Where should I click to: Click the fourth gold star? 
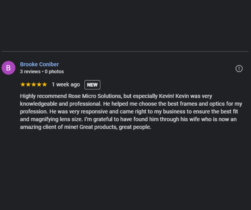click(x=39, y=84)
